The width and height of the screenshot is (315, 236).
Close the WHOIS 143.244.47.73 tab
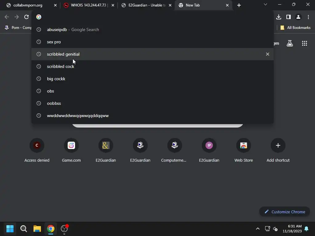pyautogui.click(x=113, y=6)
